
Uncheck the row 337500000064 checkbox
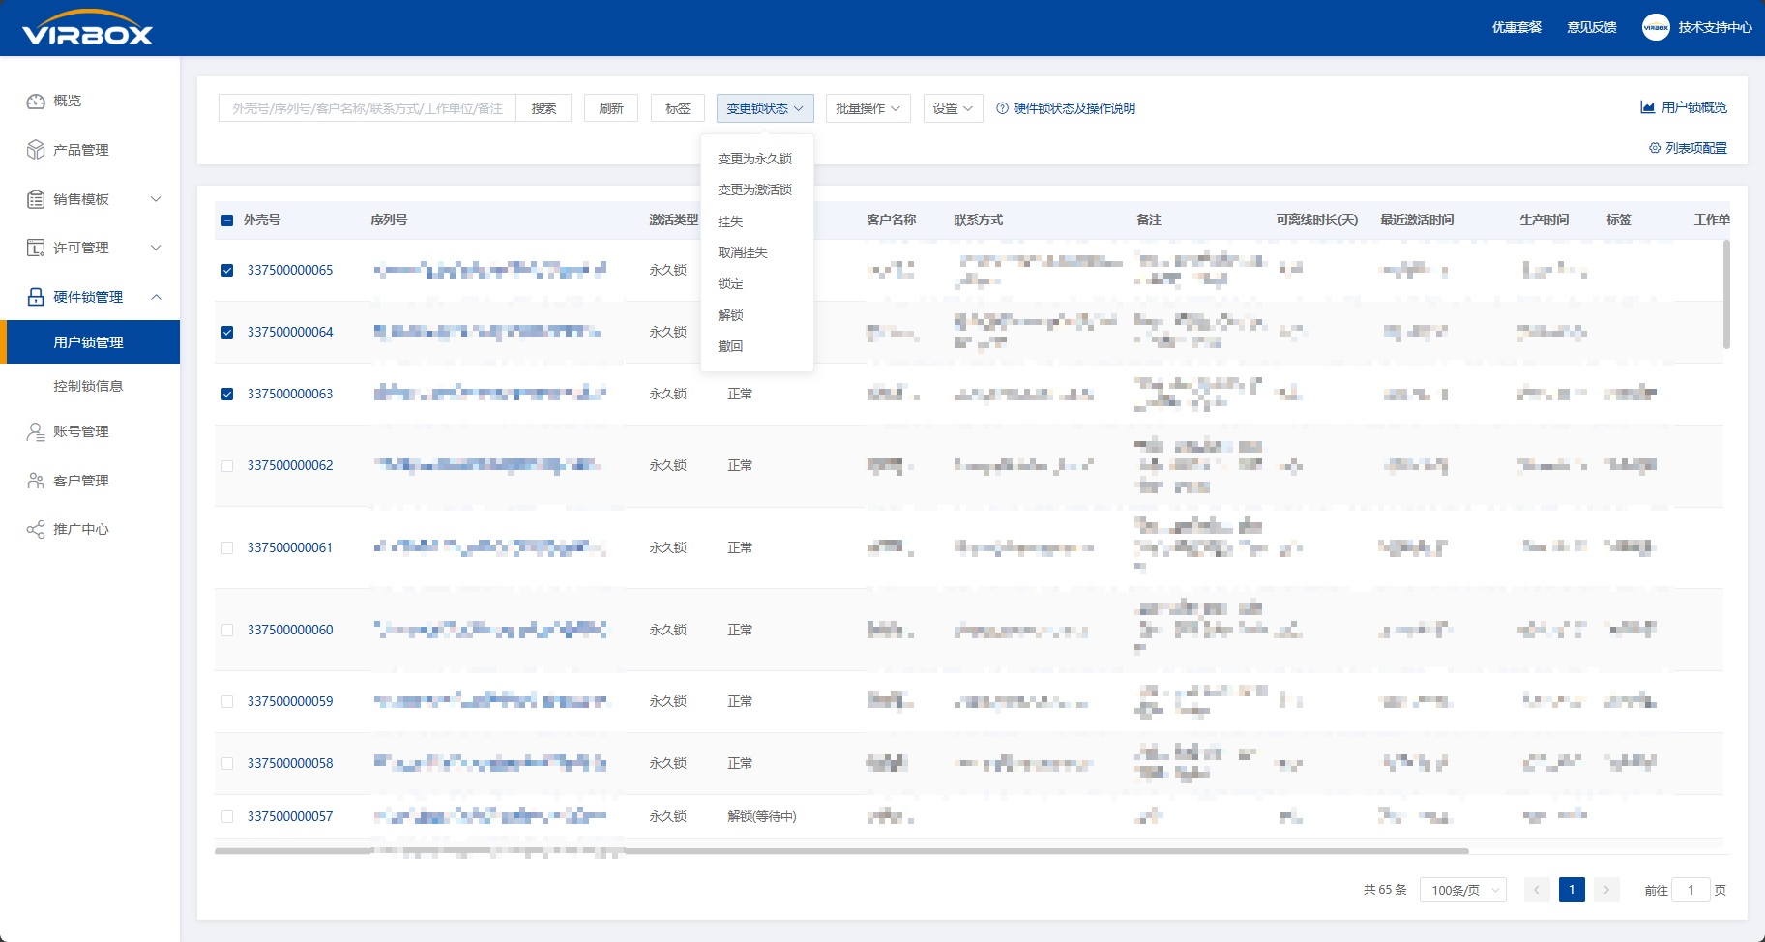click(x=227, y=332)
